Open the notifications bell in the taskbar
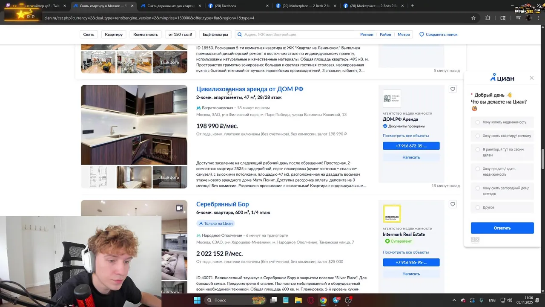Screen dimensions: 545x307 pyautogui.click(x=537, y=300)
